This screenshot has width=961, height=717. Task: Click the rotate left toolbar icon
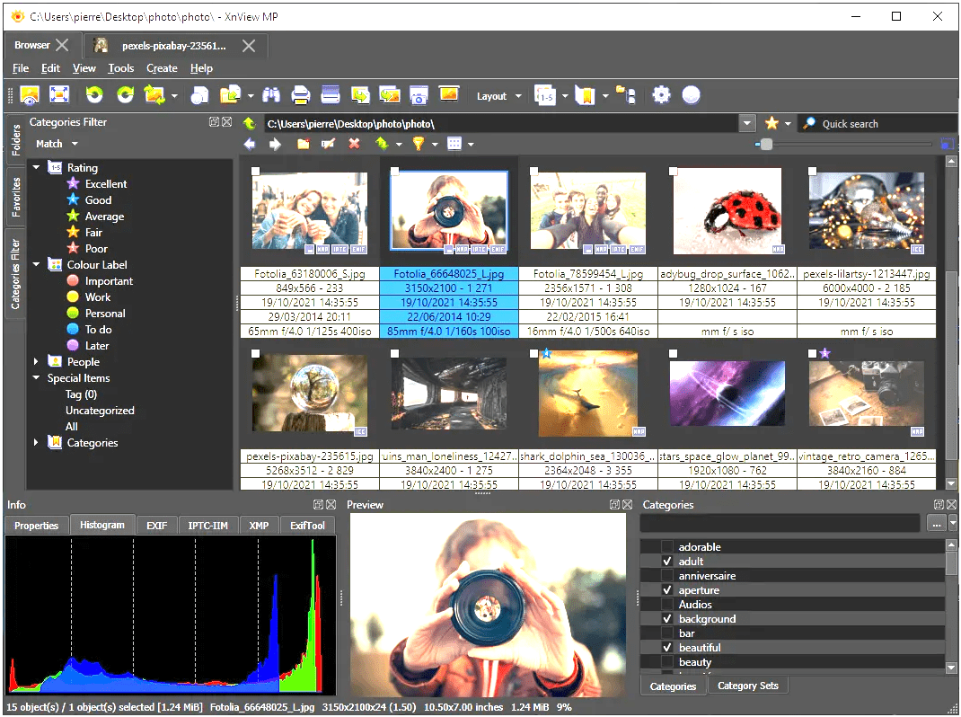94,95
